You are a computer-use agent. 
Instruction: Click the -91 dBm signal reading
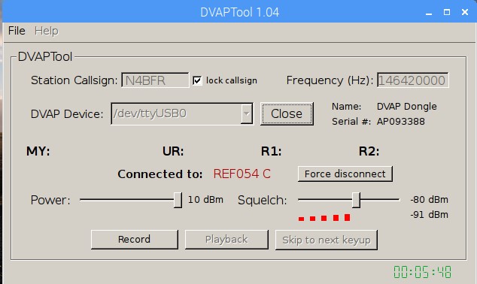pos(429,215)
